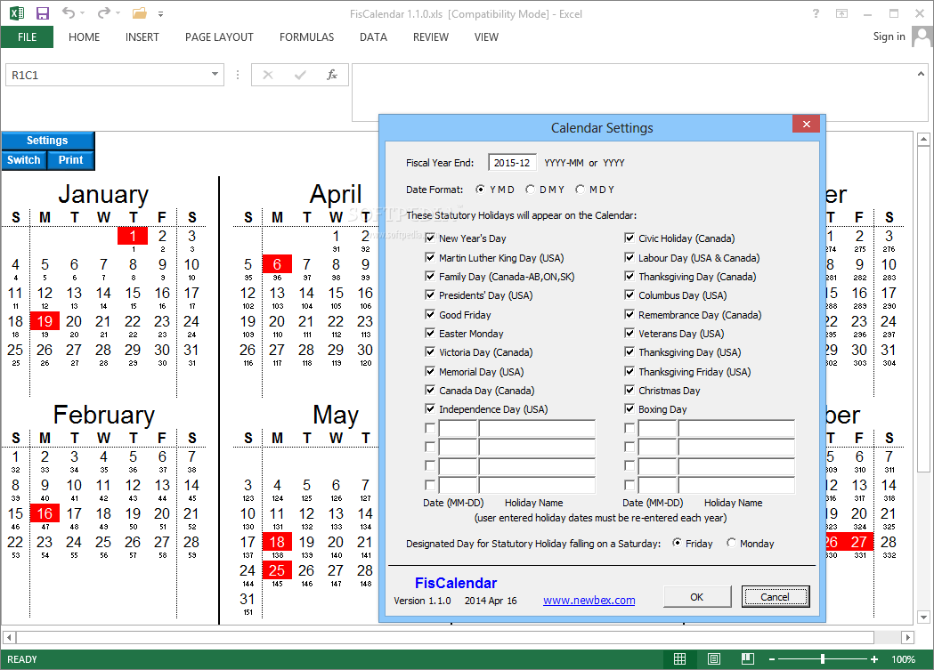
Task: Open the VIEW ribbon tab
Action: [486, 36]
